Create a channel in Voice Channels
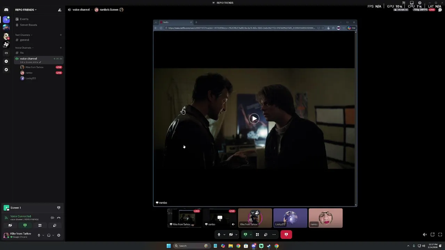 60,48
